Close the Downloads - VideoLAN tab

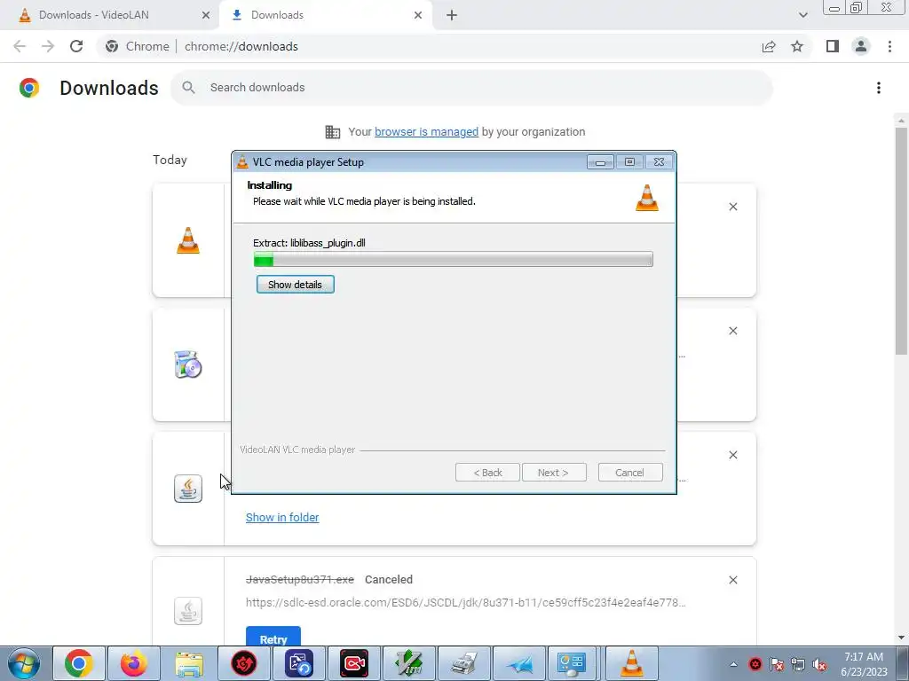pyautogui.click(x=206, y=15)
